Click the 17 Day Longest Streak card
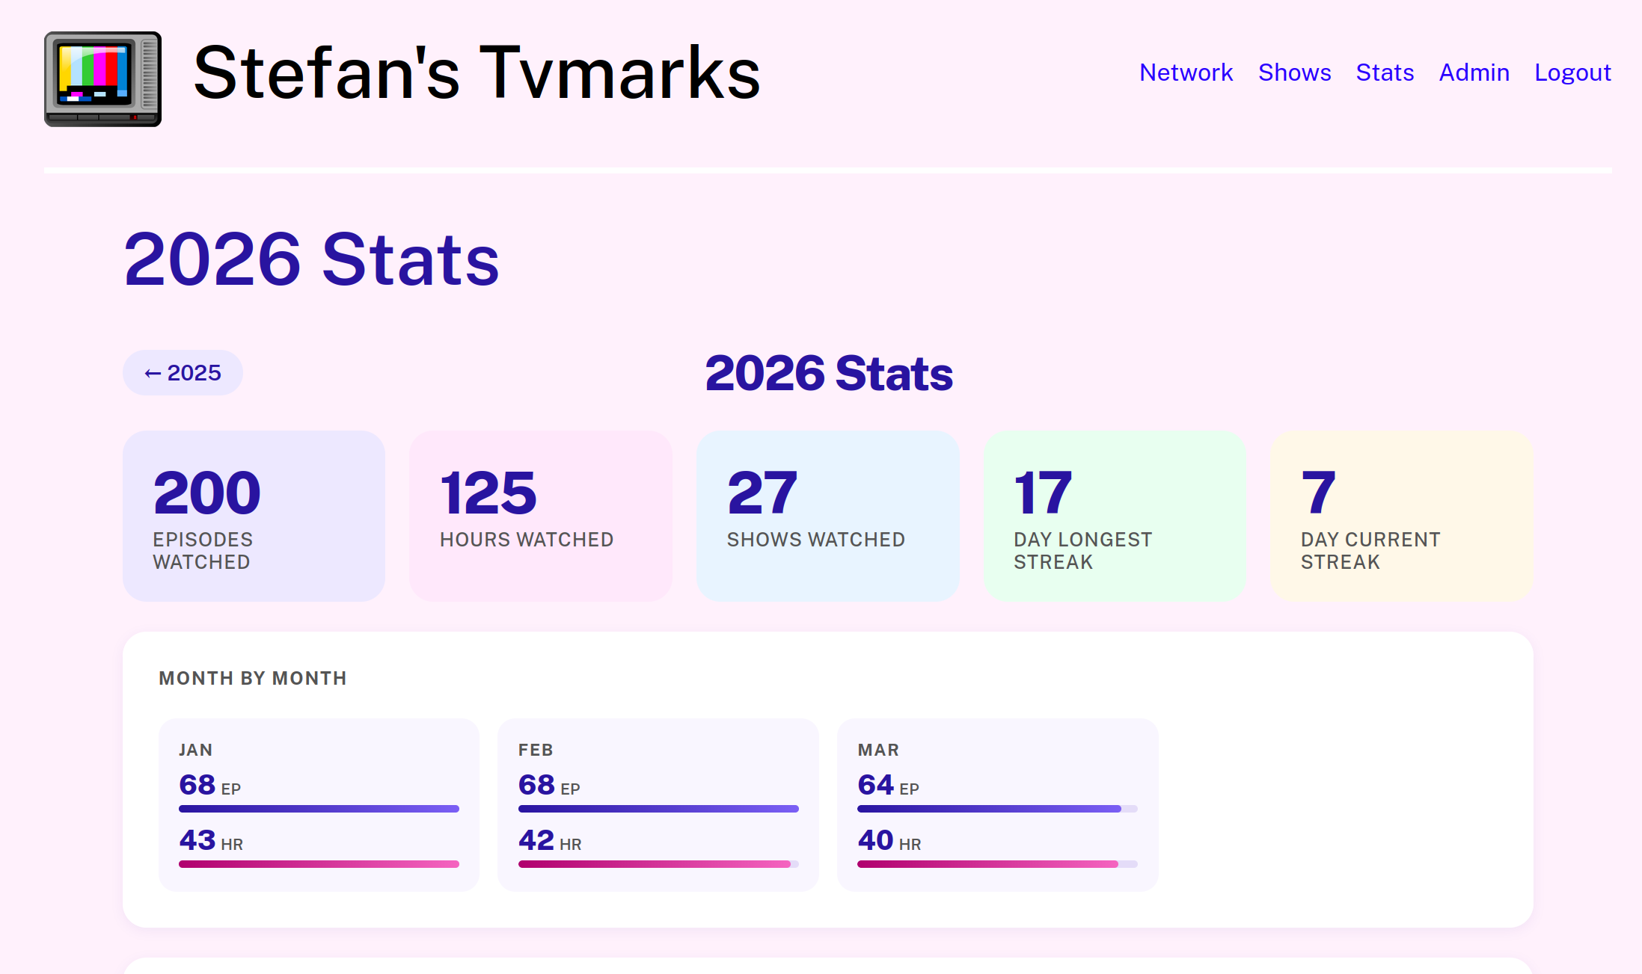This screenshot has width=1642, height=974. [x=1115, y=516]
